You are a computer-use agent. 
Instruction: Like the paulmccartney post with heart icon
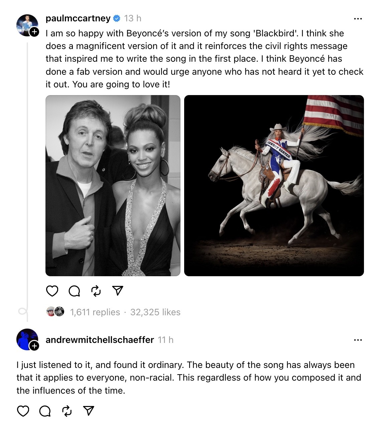tap(52, 291)
